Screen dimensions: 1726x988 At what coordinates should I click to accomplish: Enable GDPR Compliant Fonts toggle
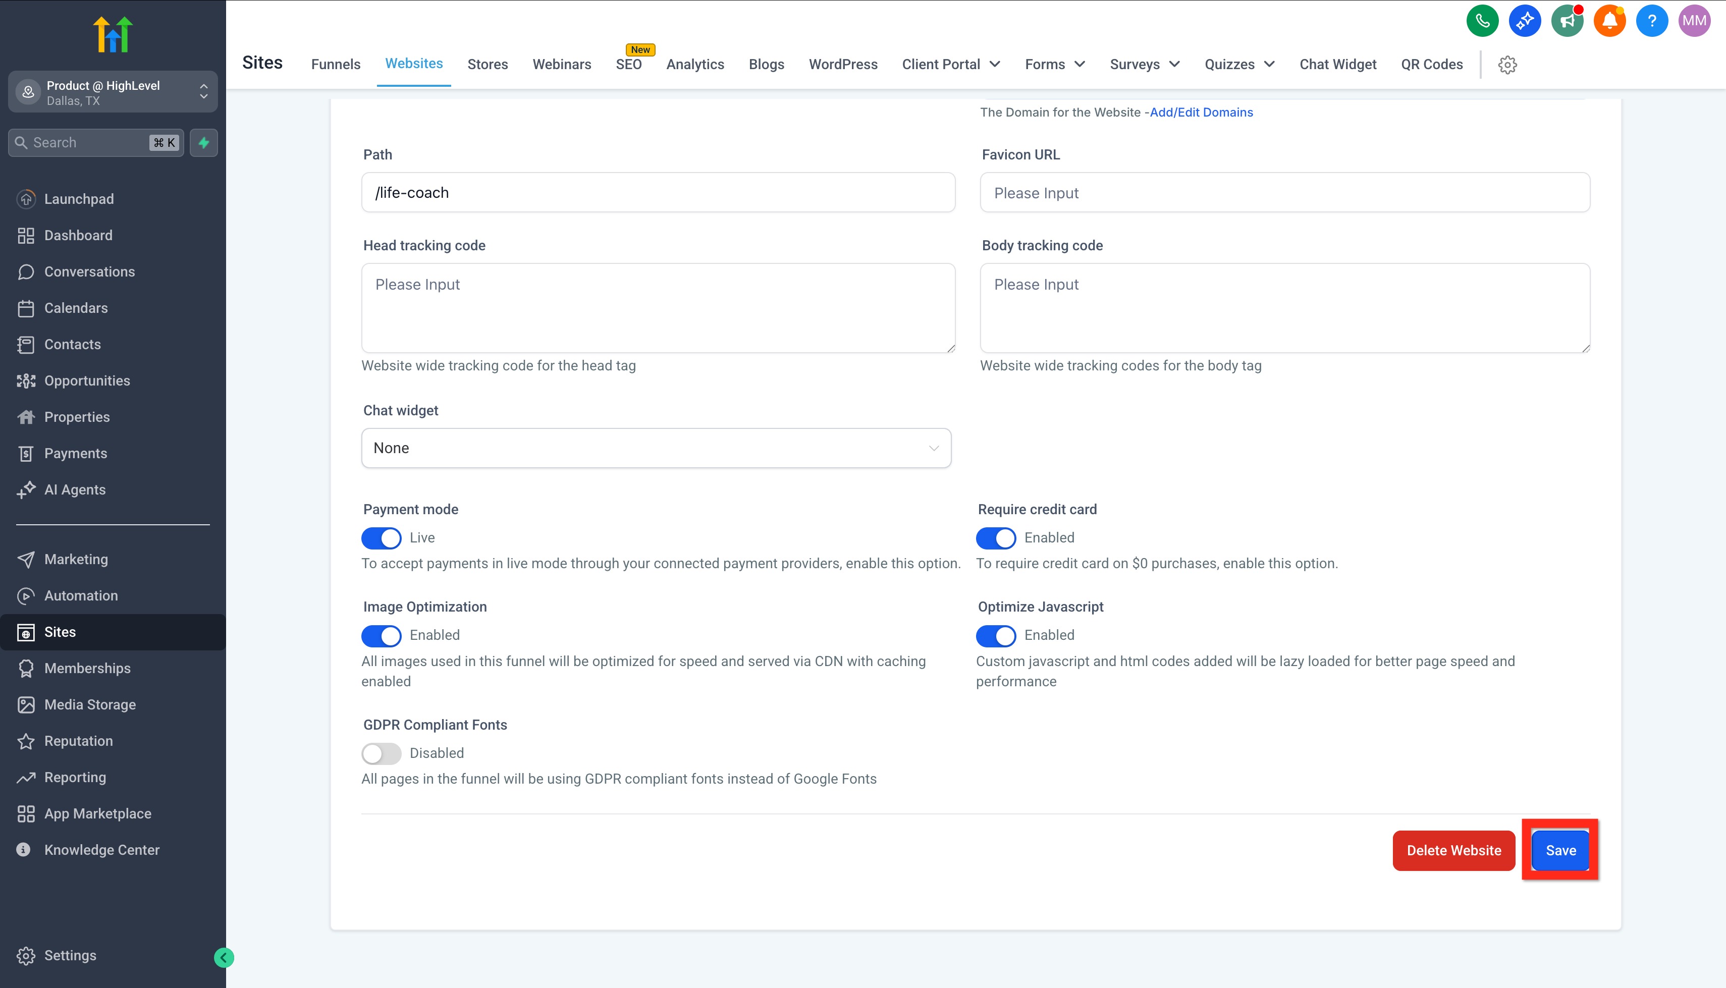click(x=382, y=753)
